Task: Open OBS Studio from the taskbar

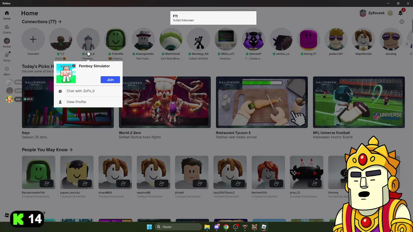Action: coord(236,227)
